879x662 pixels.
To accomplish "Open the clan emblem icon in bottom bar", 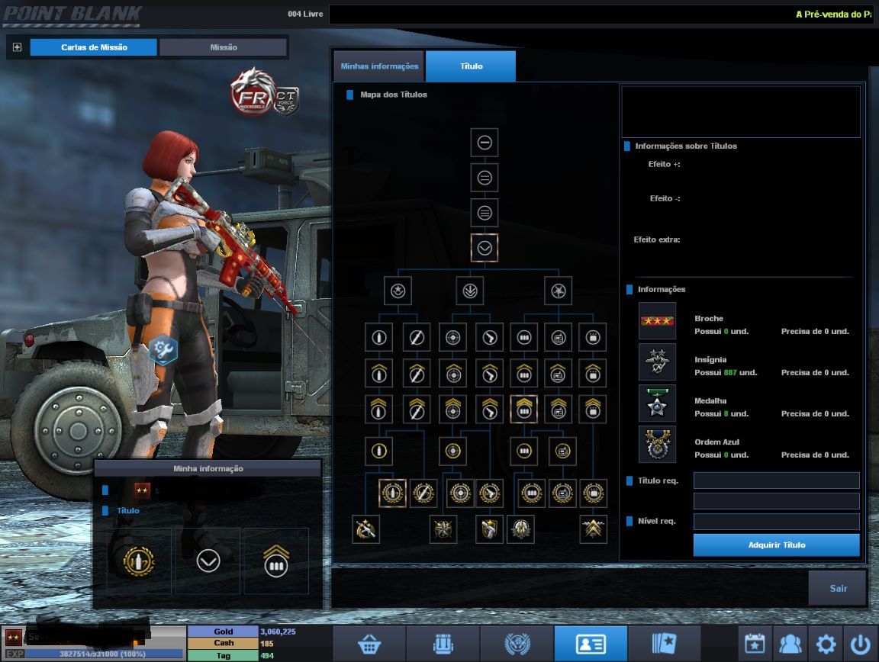I will pyautogui.click(x=517, y=644).
